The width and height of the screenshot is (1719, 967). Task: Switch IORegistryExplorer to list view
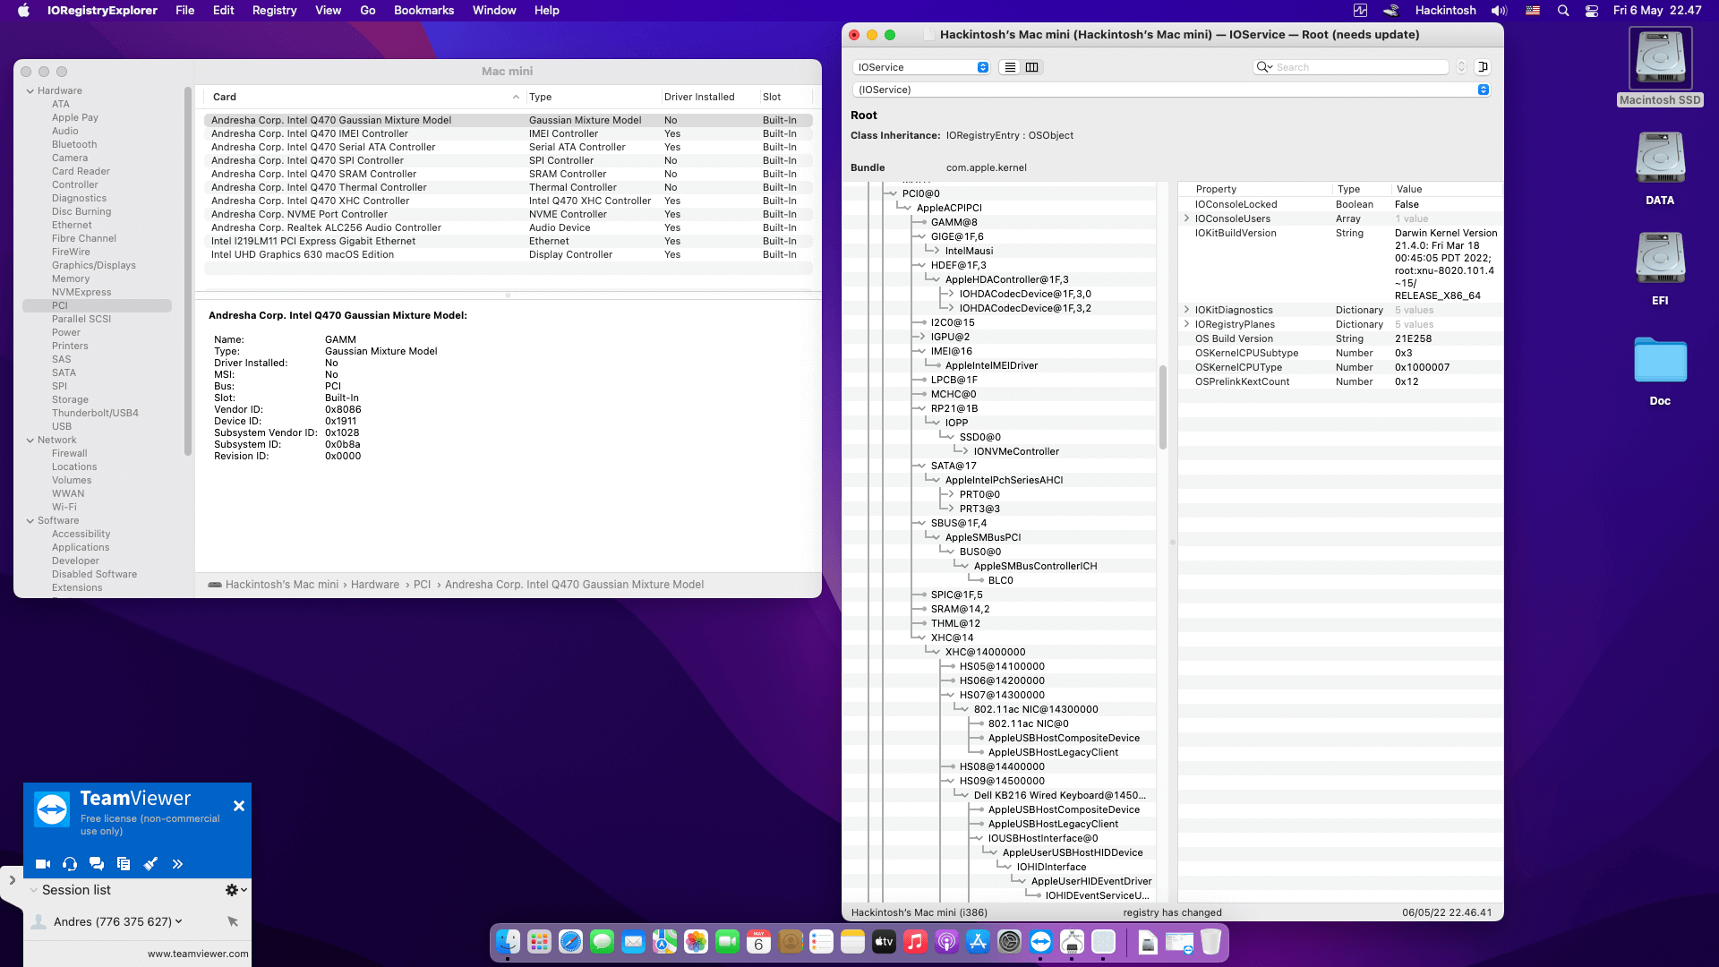point(1010,67)
